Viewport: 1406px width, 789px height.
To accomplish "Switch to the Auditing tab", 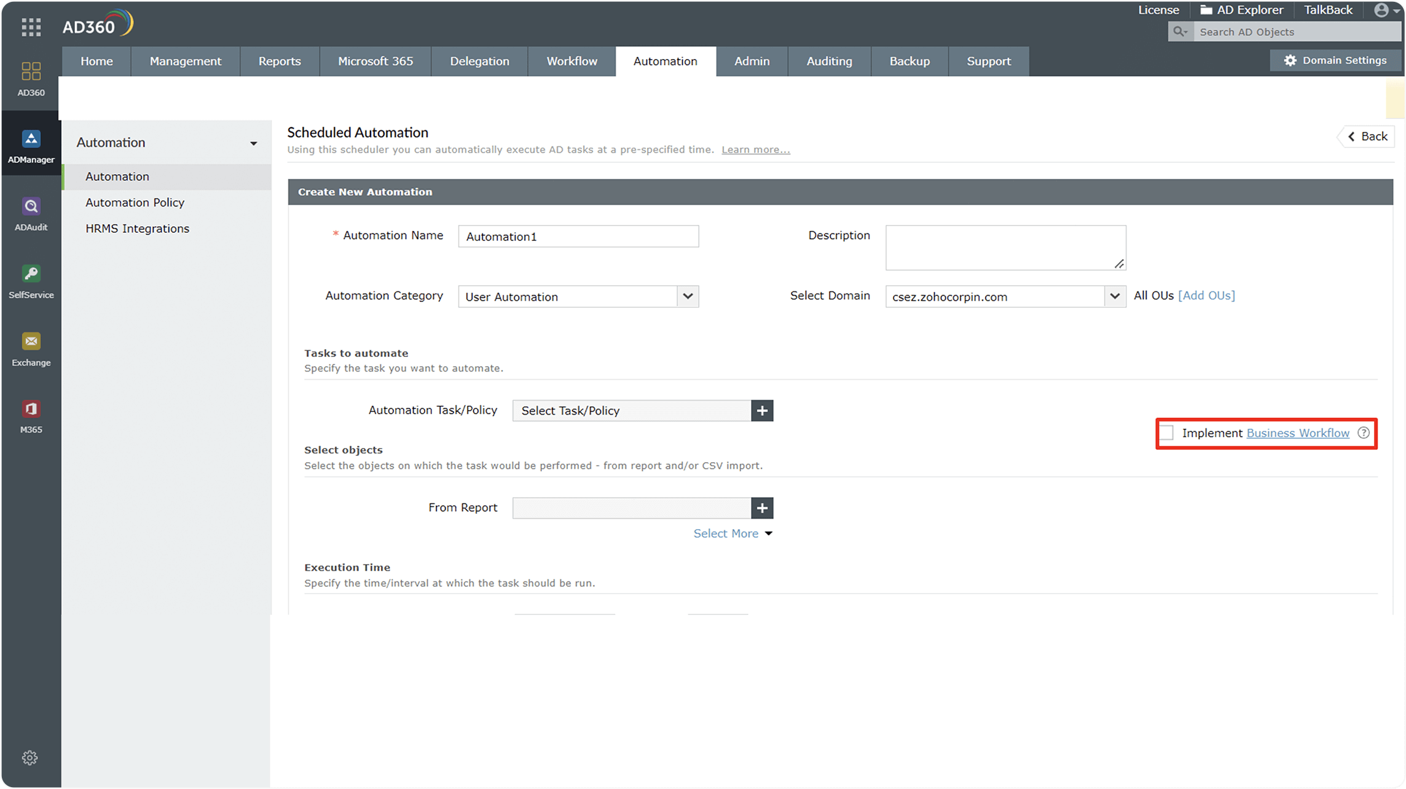I will (830, 61).
